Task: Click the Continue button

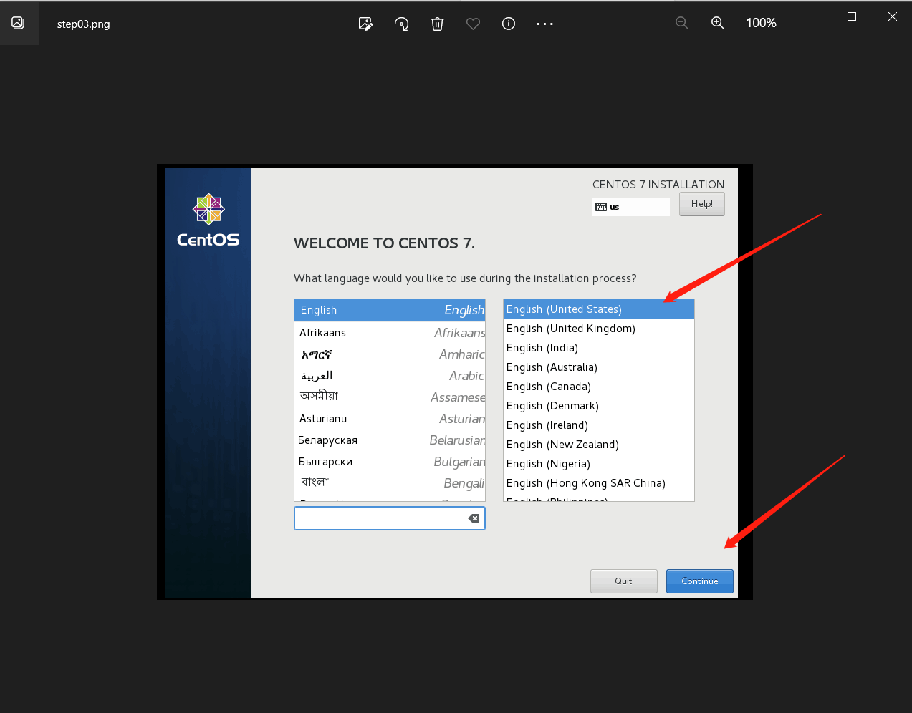Action: point(700,581)
